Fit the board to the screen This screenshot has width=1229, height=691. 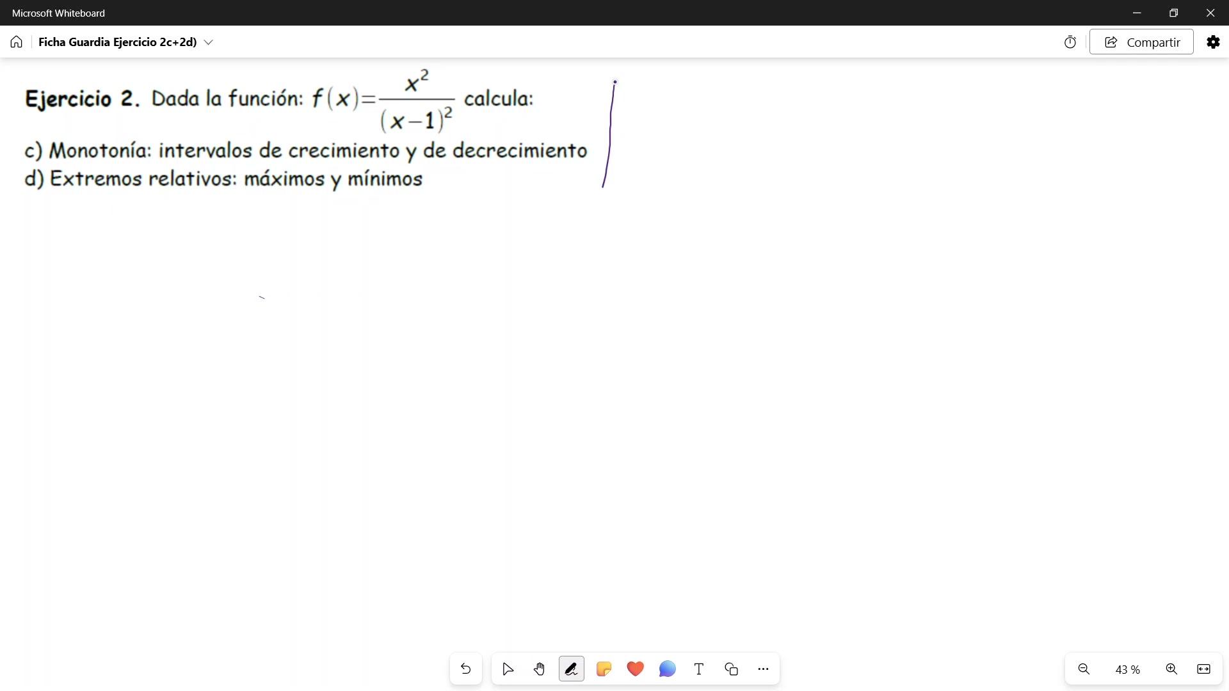[x=1203, y=669]
